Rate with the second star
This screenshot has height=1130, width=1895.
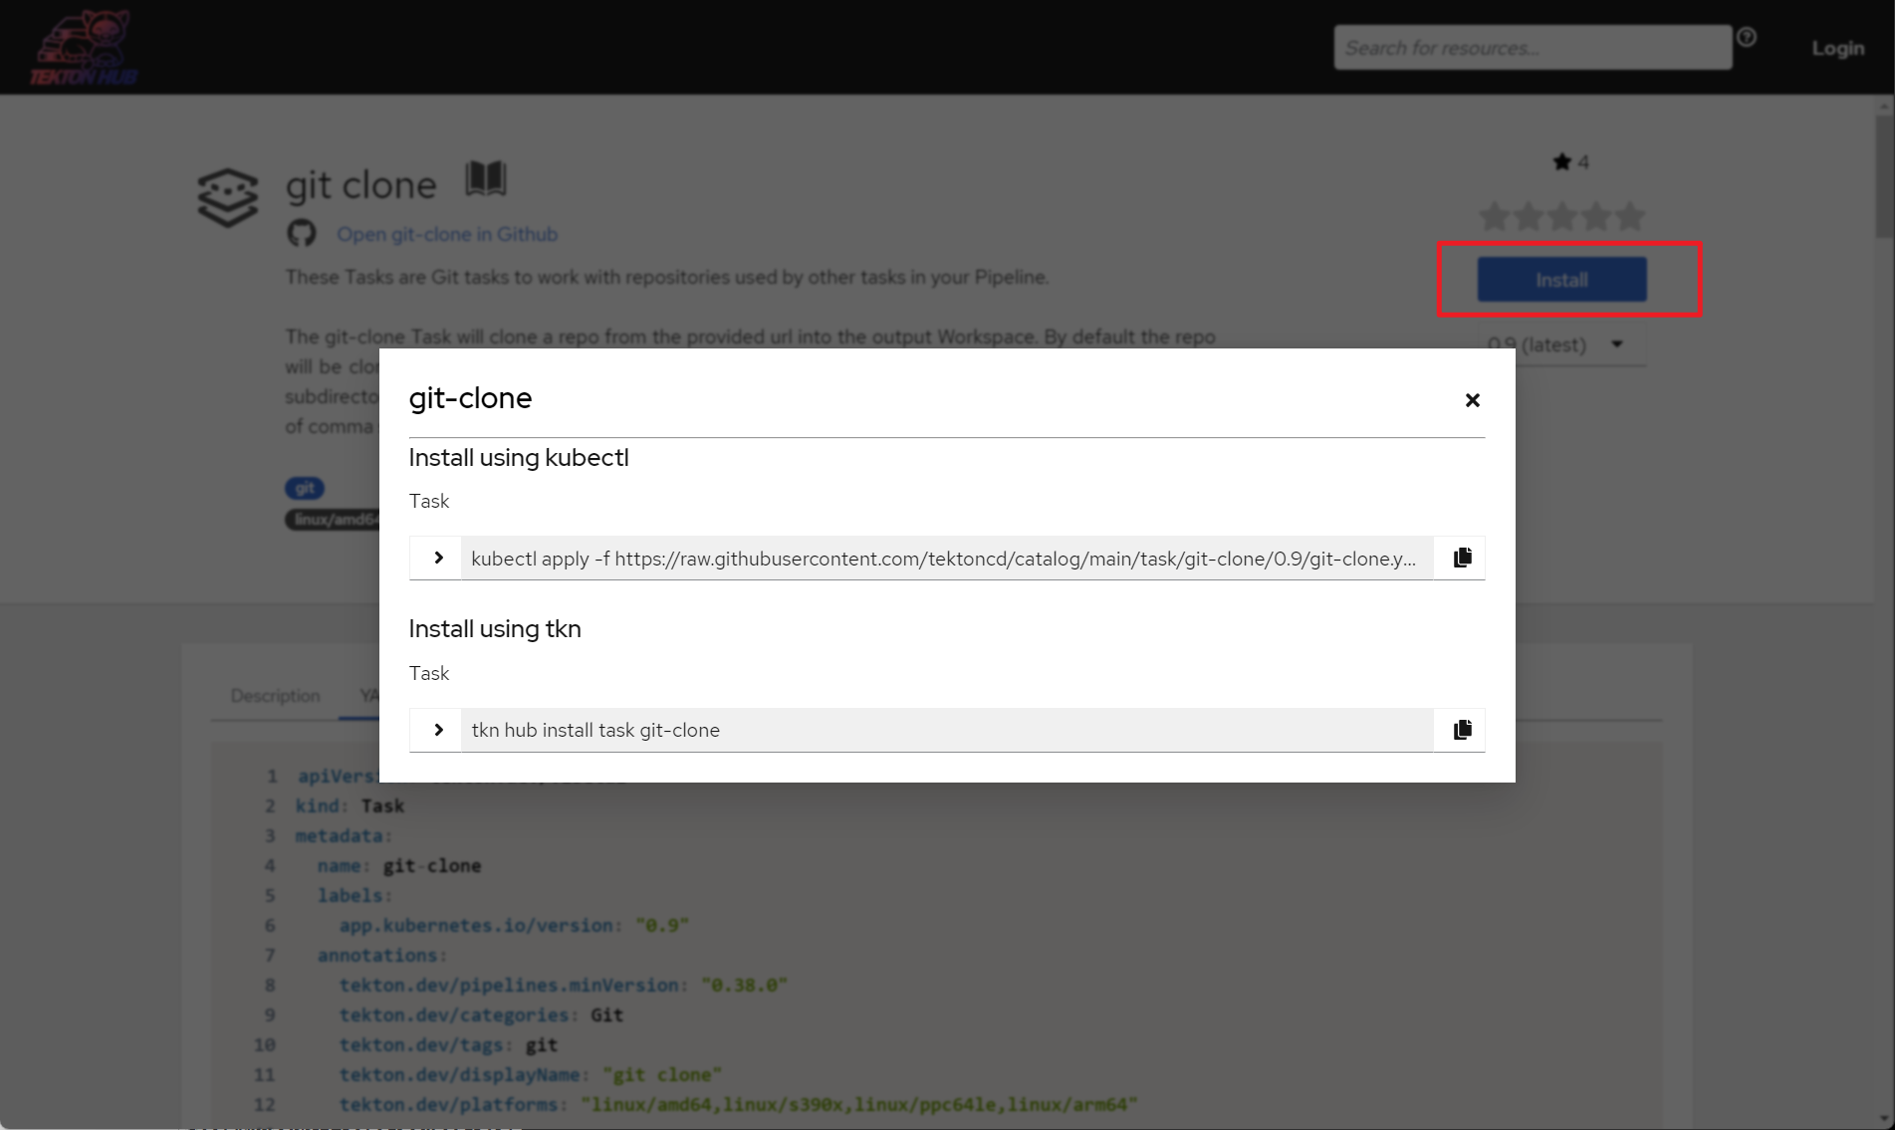pyautogui.click(x=1528, y=216)
